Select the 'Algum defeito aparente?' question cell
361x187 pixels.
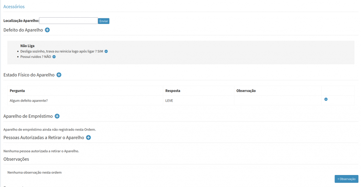point(29,101)
